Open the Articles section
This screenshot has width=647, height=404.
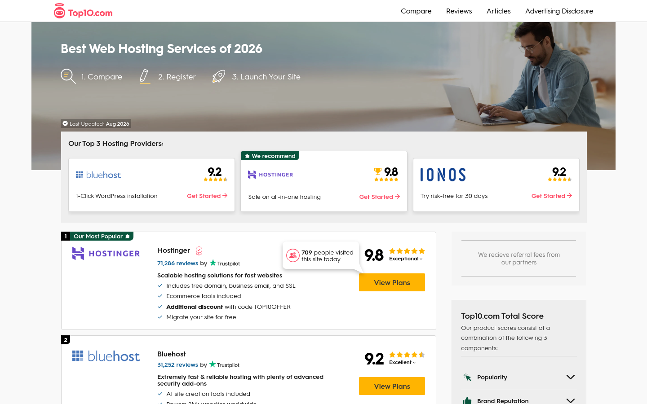[x=498, y=11]
